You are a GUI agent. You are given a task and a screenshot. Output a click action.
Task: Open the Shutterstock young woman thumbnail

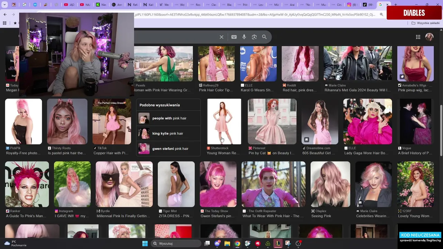[x=224, y=121]
